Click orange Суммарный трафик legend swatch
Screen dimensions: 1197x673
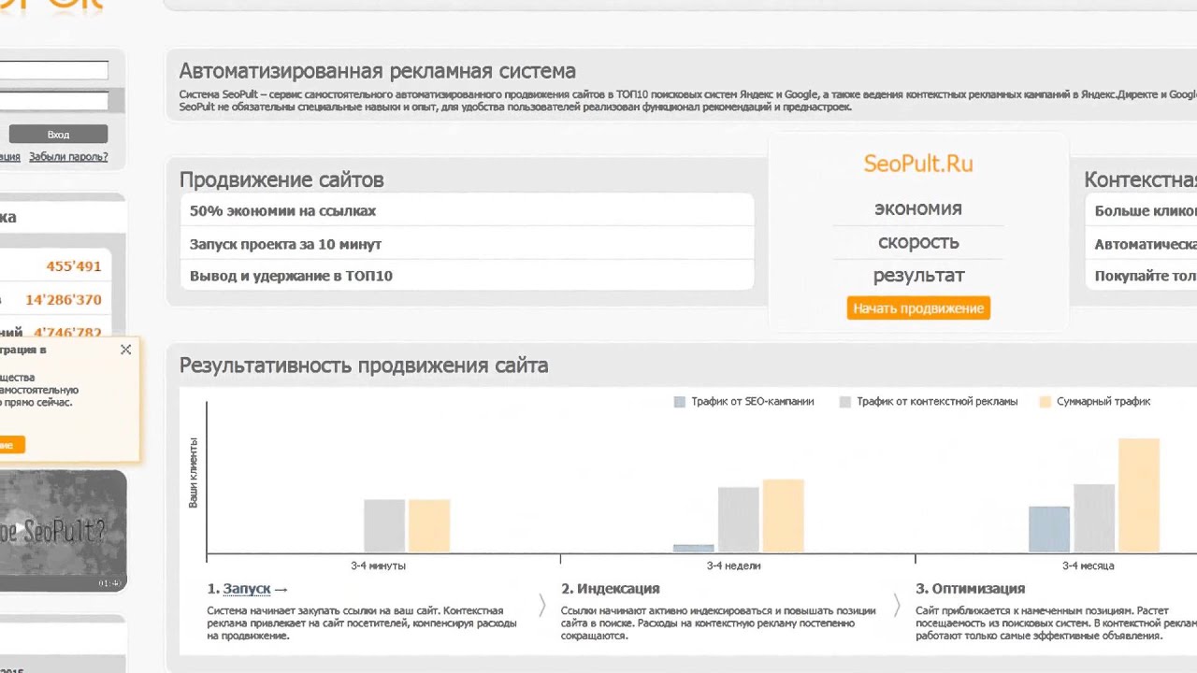[x=1046, y=402]
